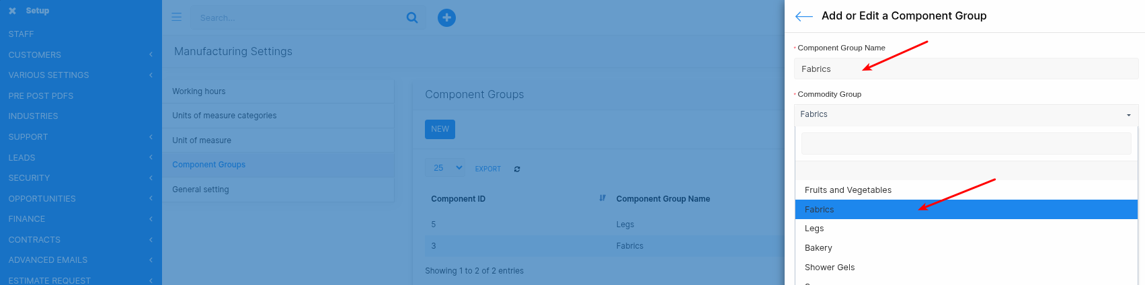Click the commodity dropdown search box

pos(965,144)
